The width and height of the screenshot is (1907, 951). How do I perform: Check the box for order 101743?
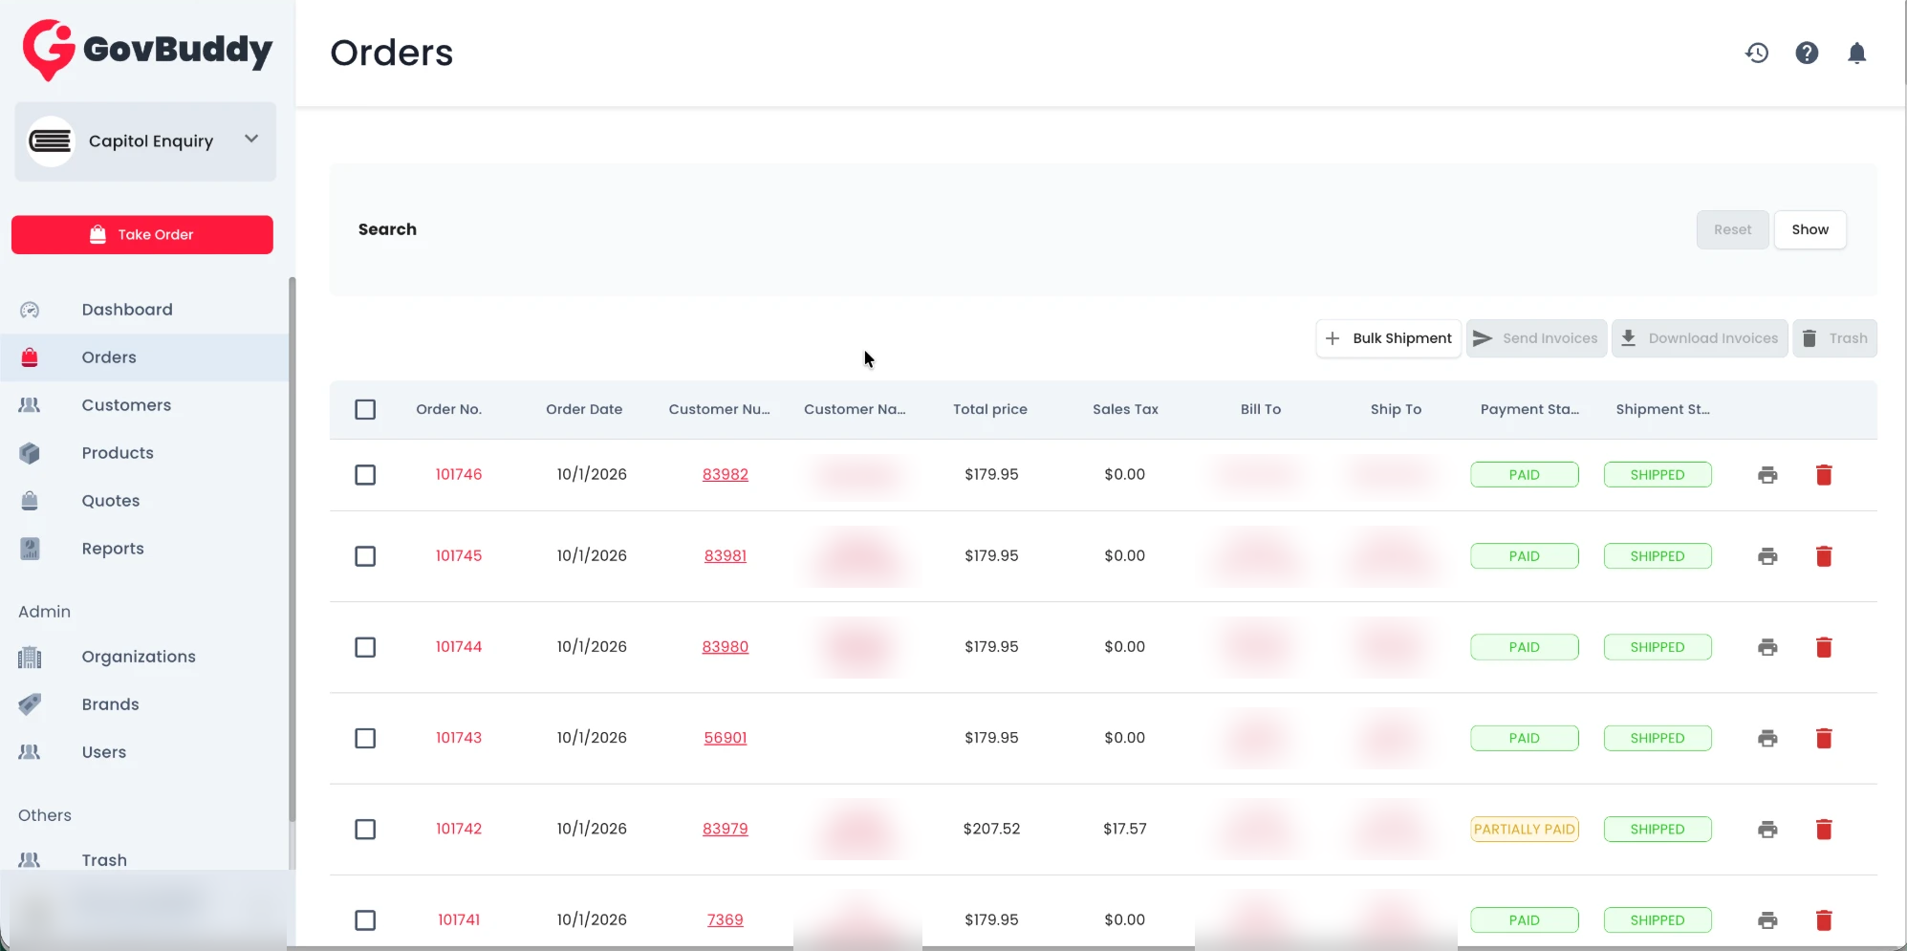[x=365, y=738]
